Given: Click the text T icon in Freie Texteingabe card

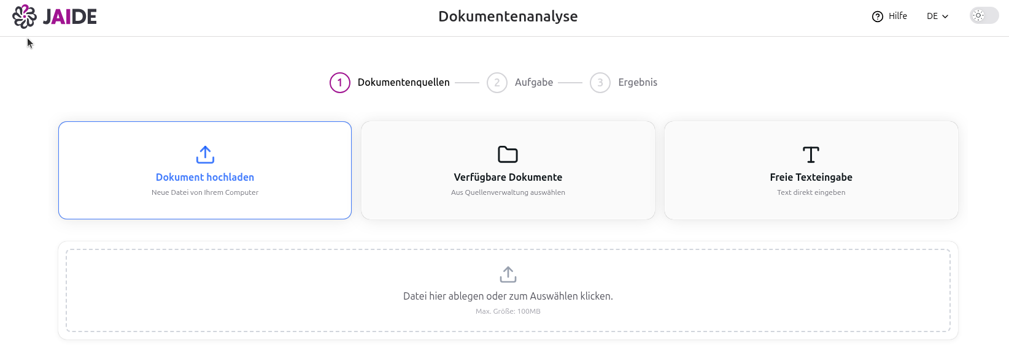Looking at the screenshot, I should pyautogui.click(x=811, y=154).
